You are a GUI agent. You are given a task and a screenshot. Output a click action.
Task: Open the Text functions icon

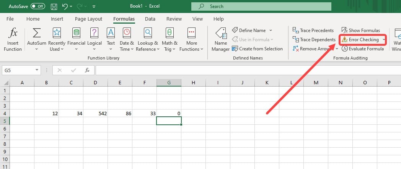click(111, 33)
